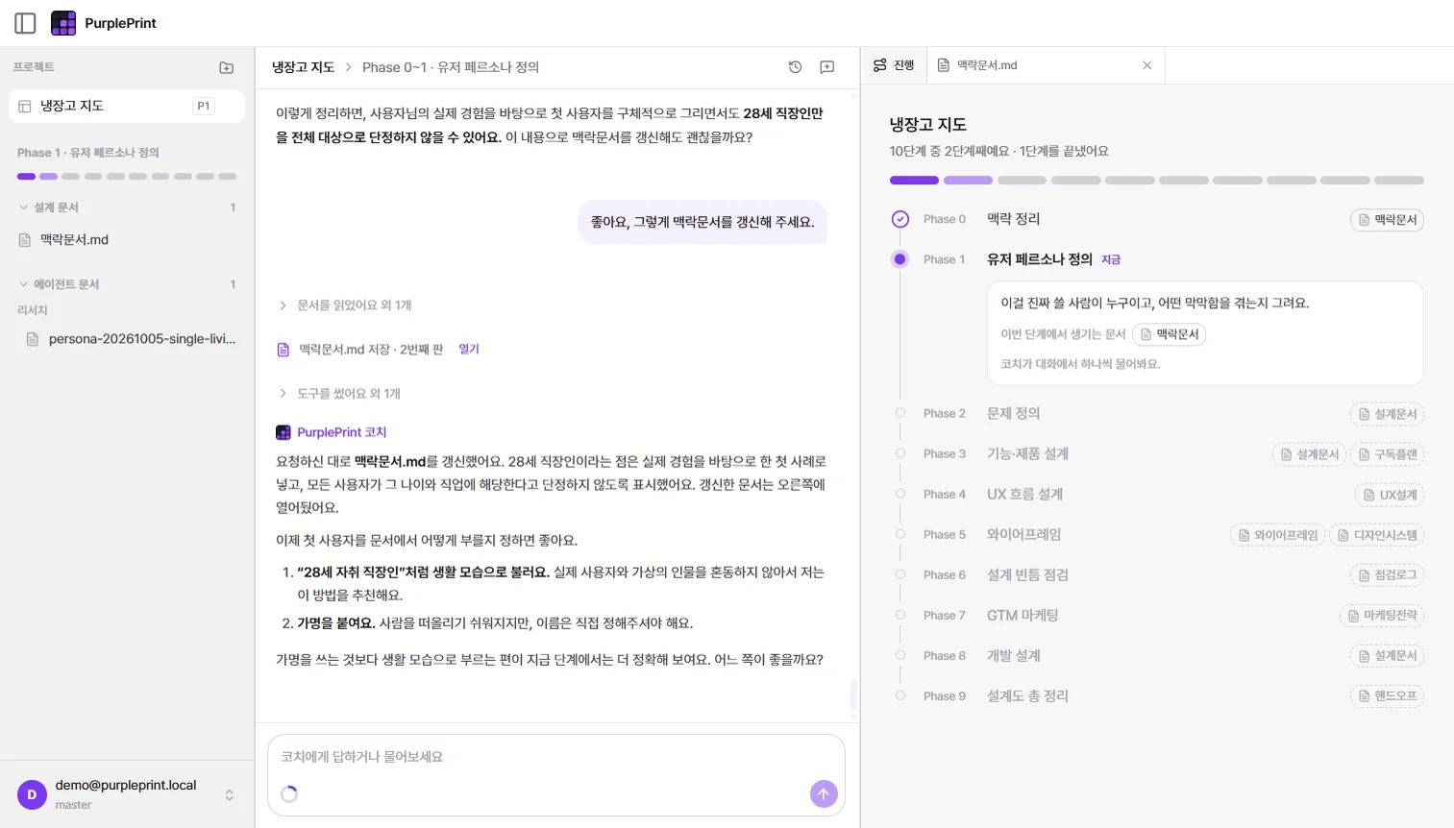
Task: Click 냉장고 지도 breadcrumb
Action: (303, 67)
